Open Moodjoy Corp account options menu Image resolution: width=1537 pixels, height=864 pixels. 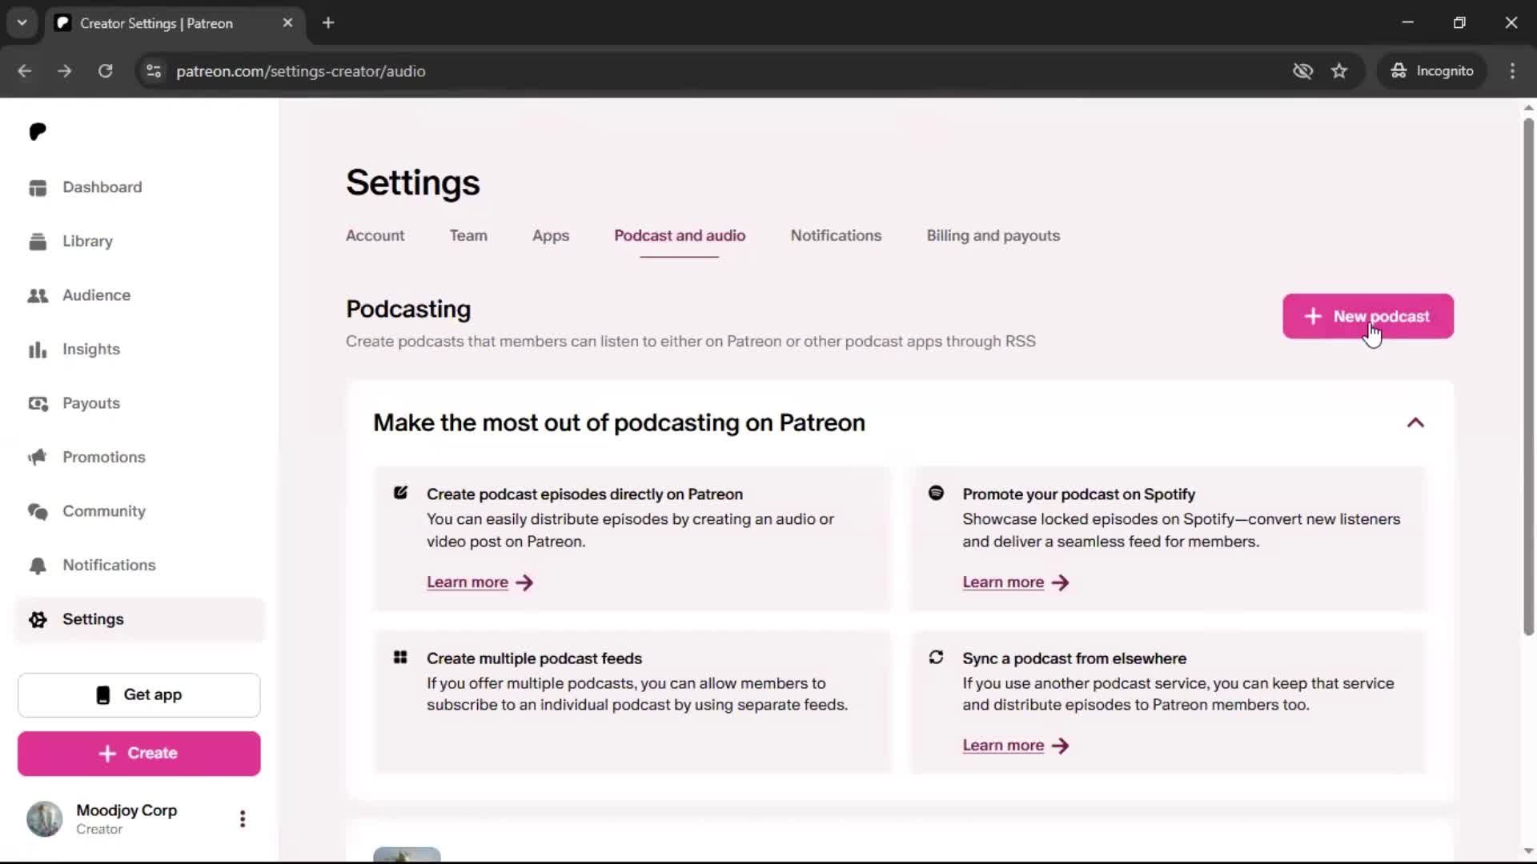pos(243,819)
